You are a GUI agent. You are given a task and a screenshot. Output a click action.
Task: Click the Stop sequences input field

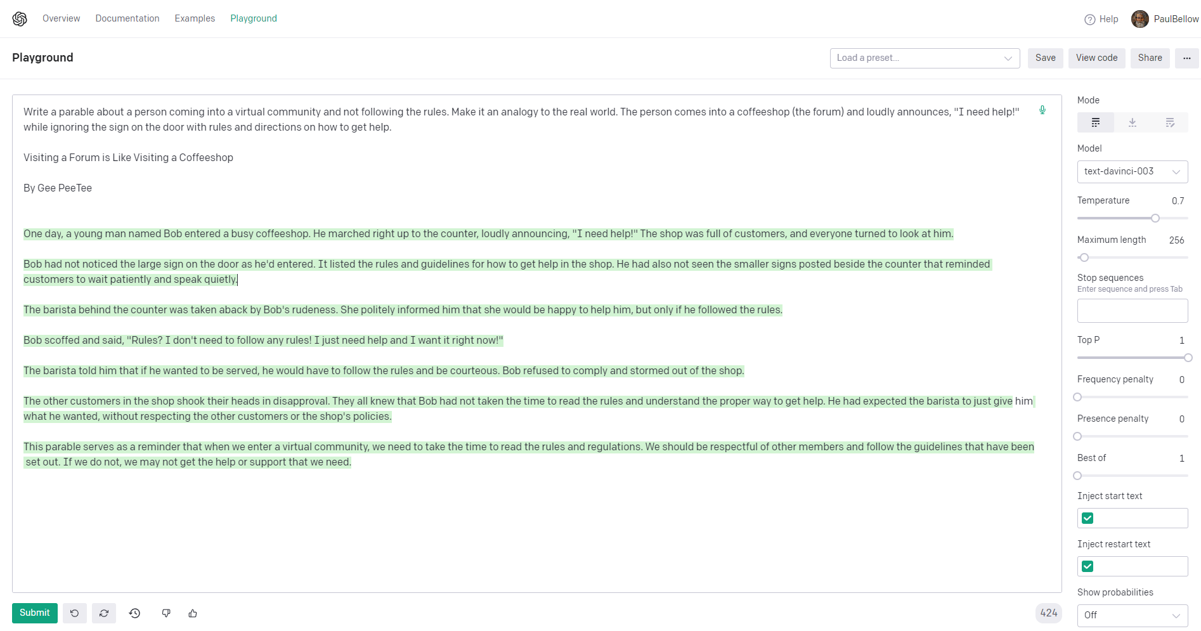1132,311
